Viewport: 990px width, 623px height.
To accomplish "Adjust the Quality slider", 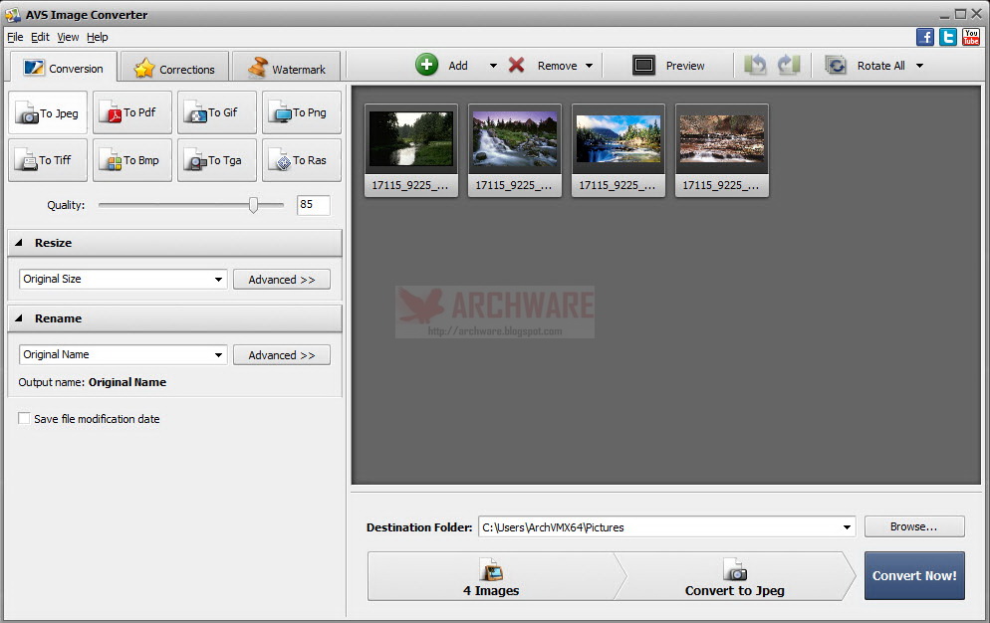I will pos(254,205).
